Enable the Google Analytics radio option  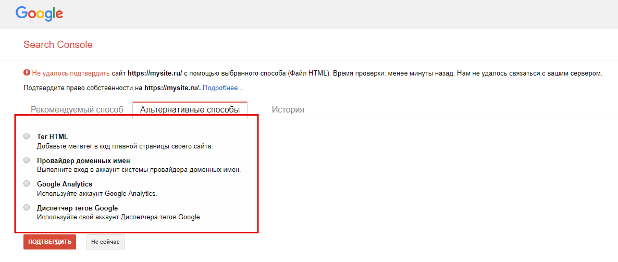[27, 183]
